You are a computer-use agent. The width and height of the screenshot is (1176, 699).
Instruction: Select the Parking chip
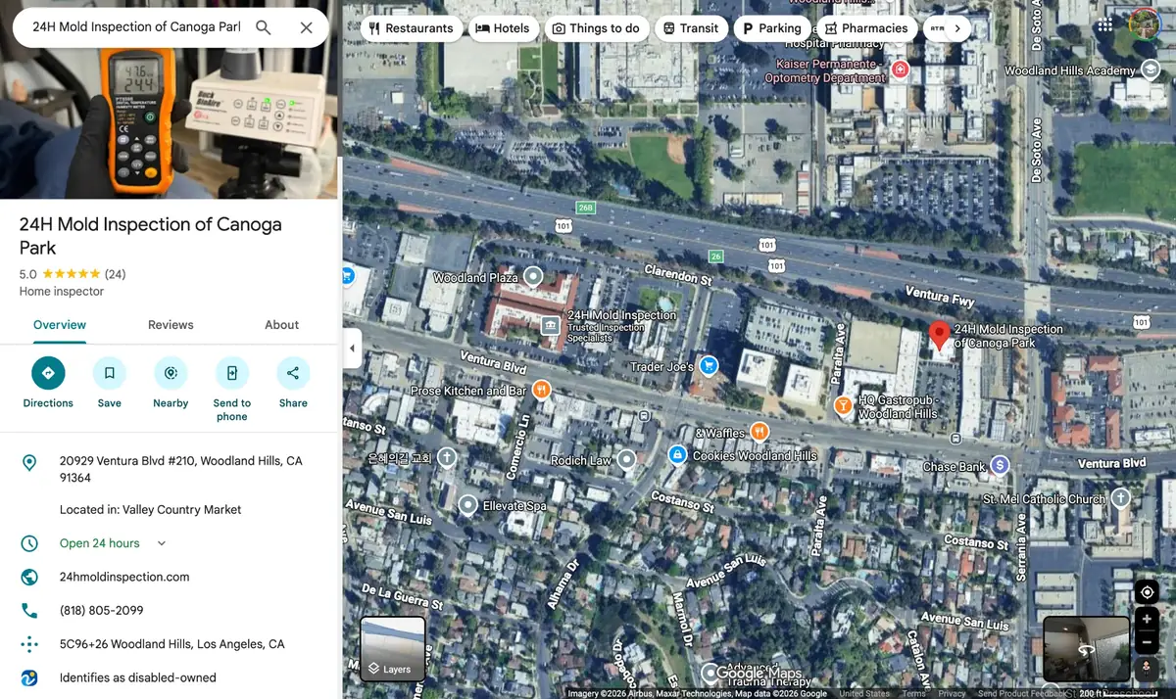click(x=772, y=28)
